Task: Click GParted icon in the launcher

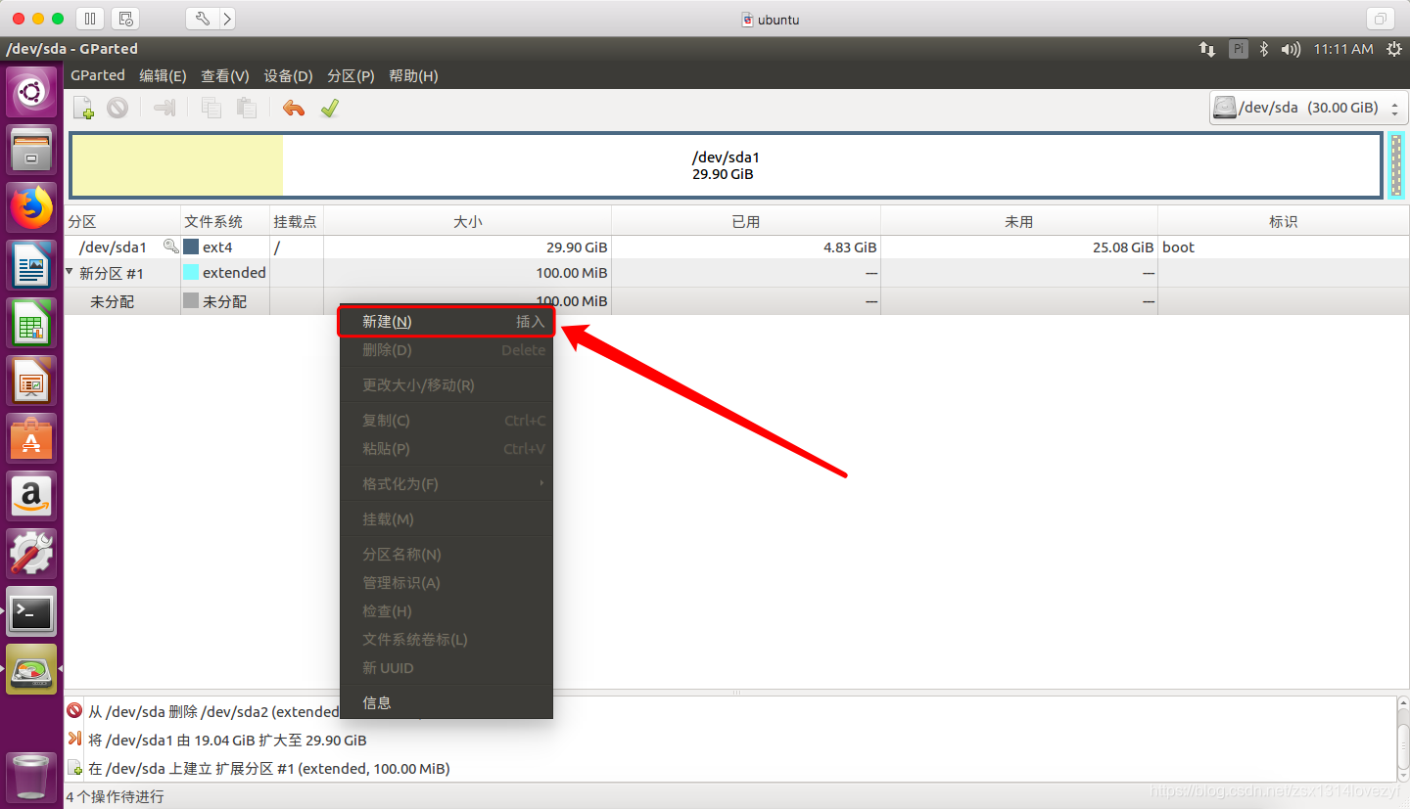Action: tap(31, 669)
